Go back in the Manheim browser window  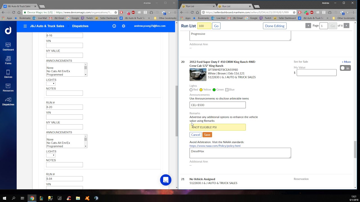tap(182, 12)
